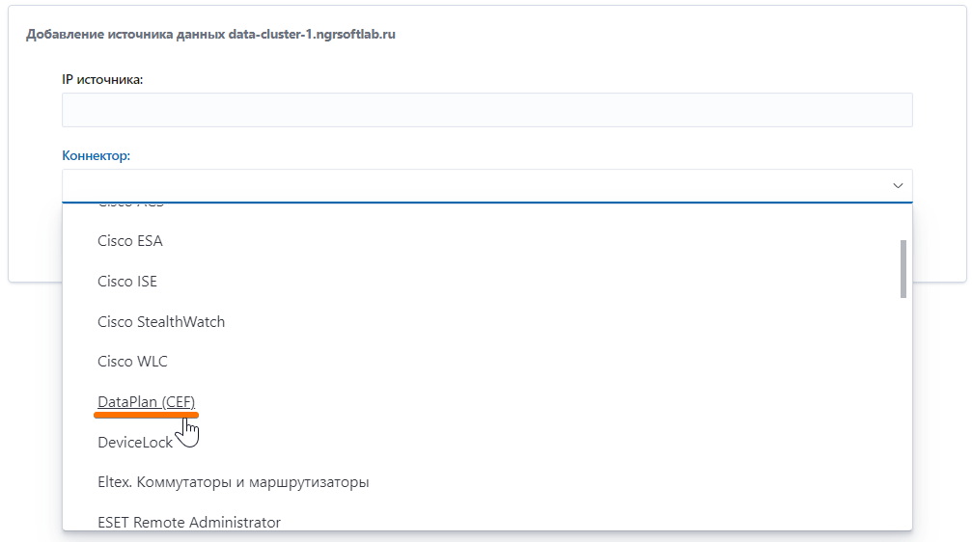Click the IP источника label
Screen dimensions: 972x542
[102, 79]
